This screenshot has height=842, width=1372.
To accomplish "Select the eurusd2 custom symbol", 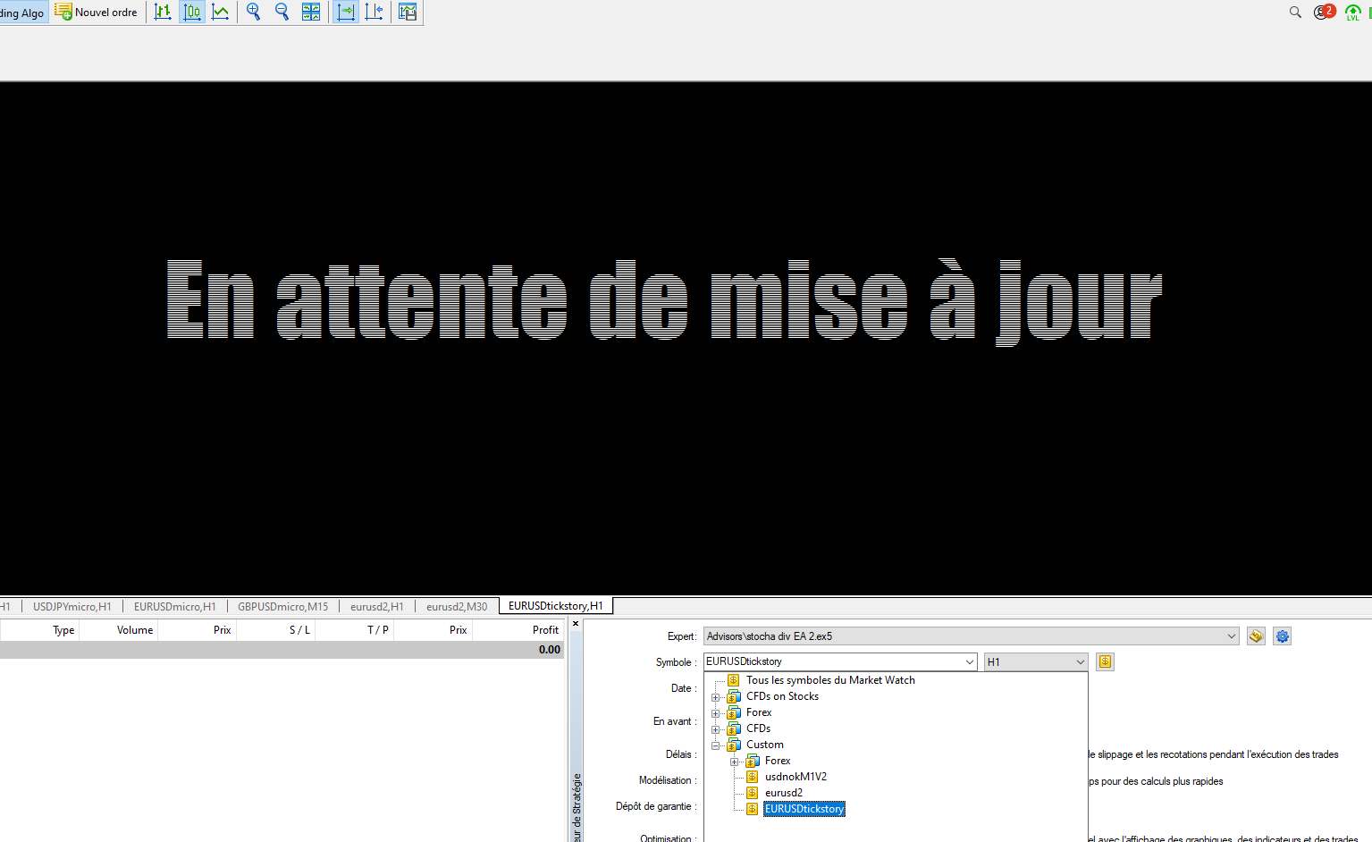I will point(784,793).
